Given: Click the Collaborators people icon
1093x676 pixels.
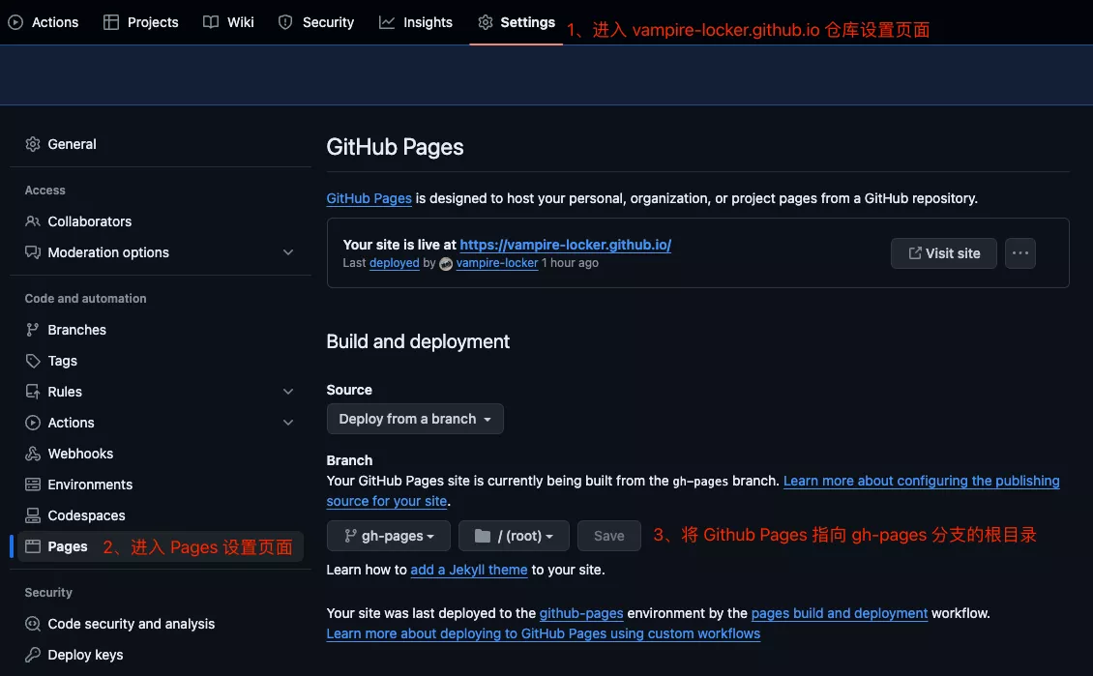Looking at the screenshot, I should point(33,221).
